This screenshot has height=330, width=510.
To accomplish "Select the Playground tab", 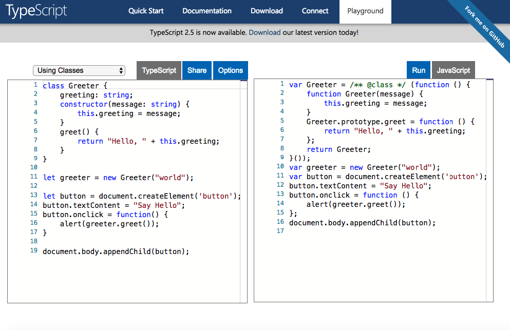I will [x=365, y=12].
